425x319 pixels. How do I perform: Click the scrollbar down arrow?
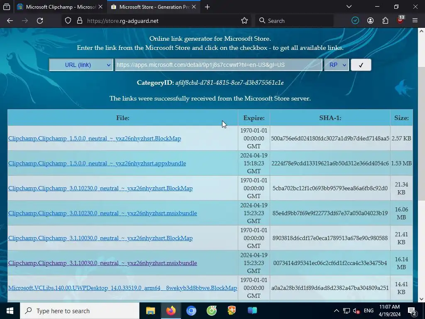[x=422, y=299]
